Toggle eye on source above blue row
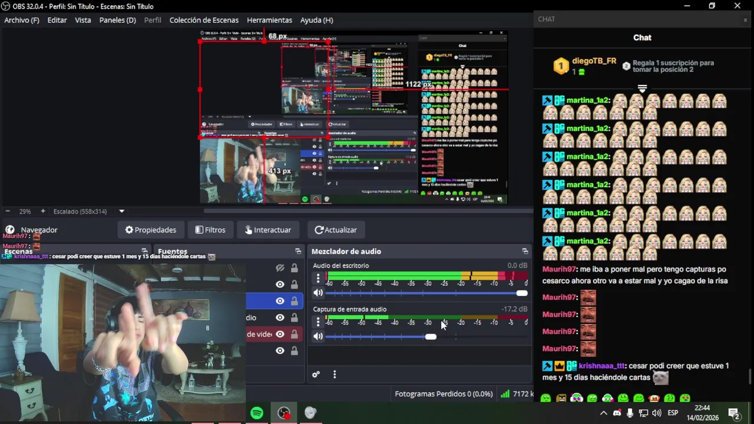754x424 pixels. point(280,284)
